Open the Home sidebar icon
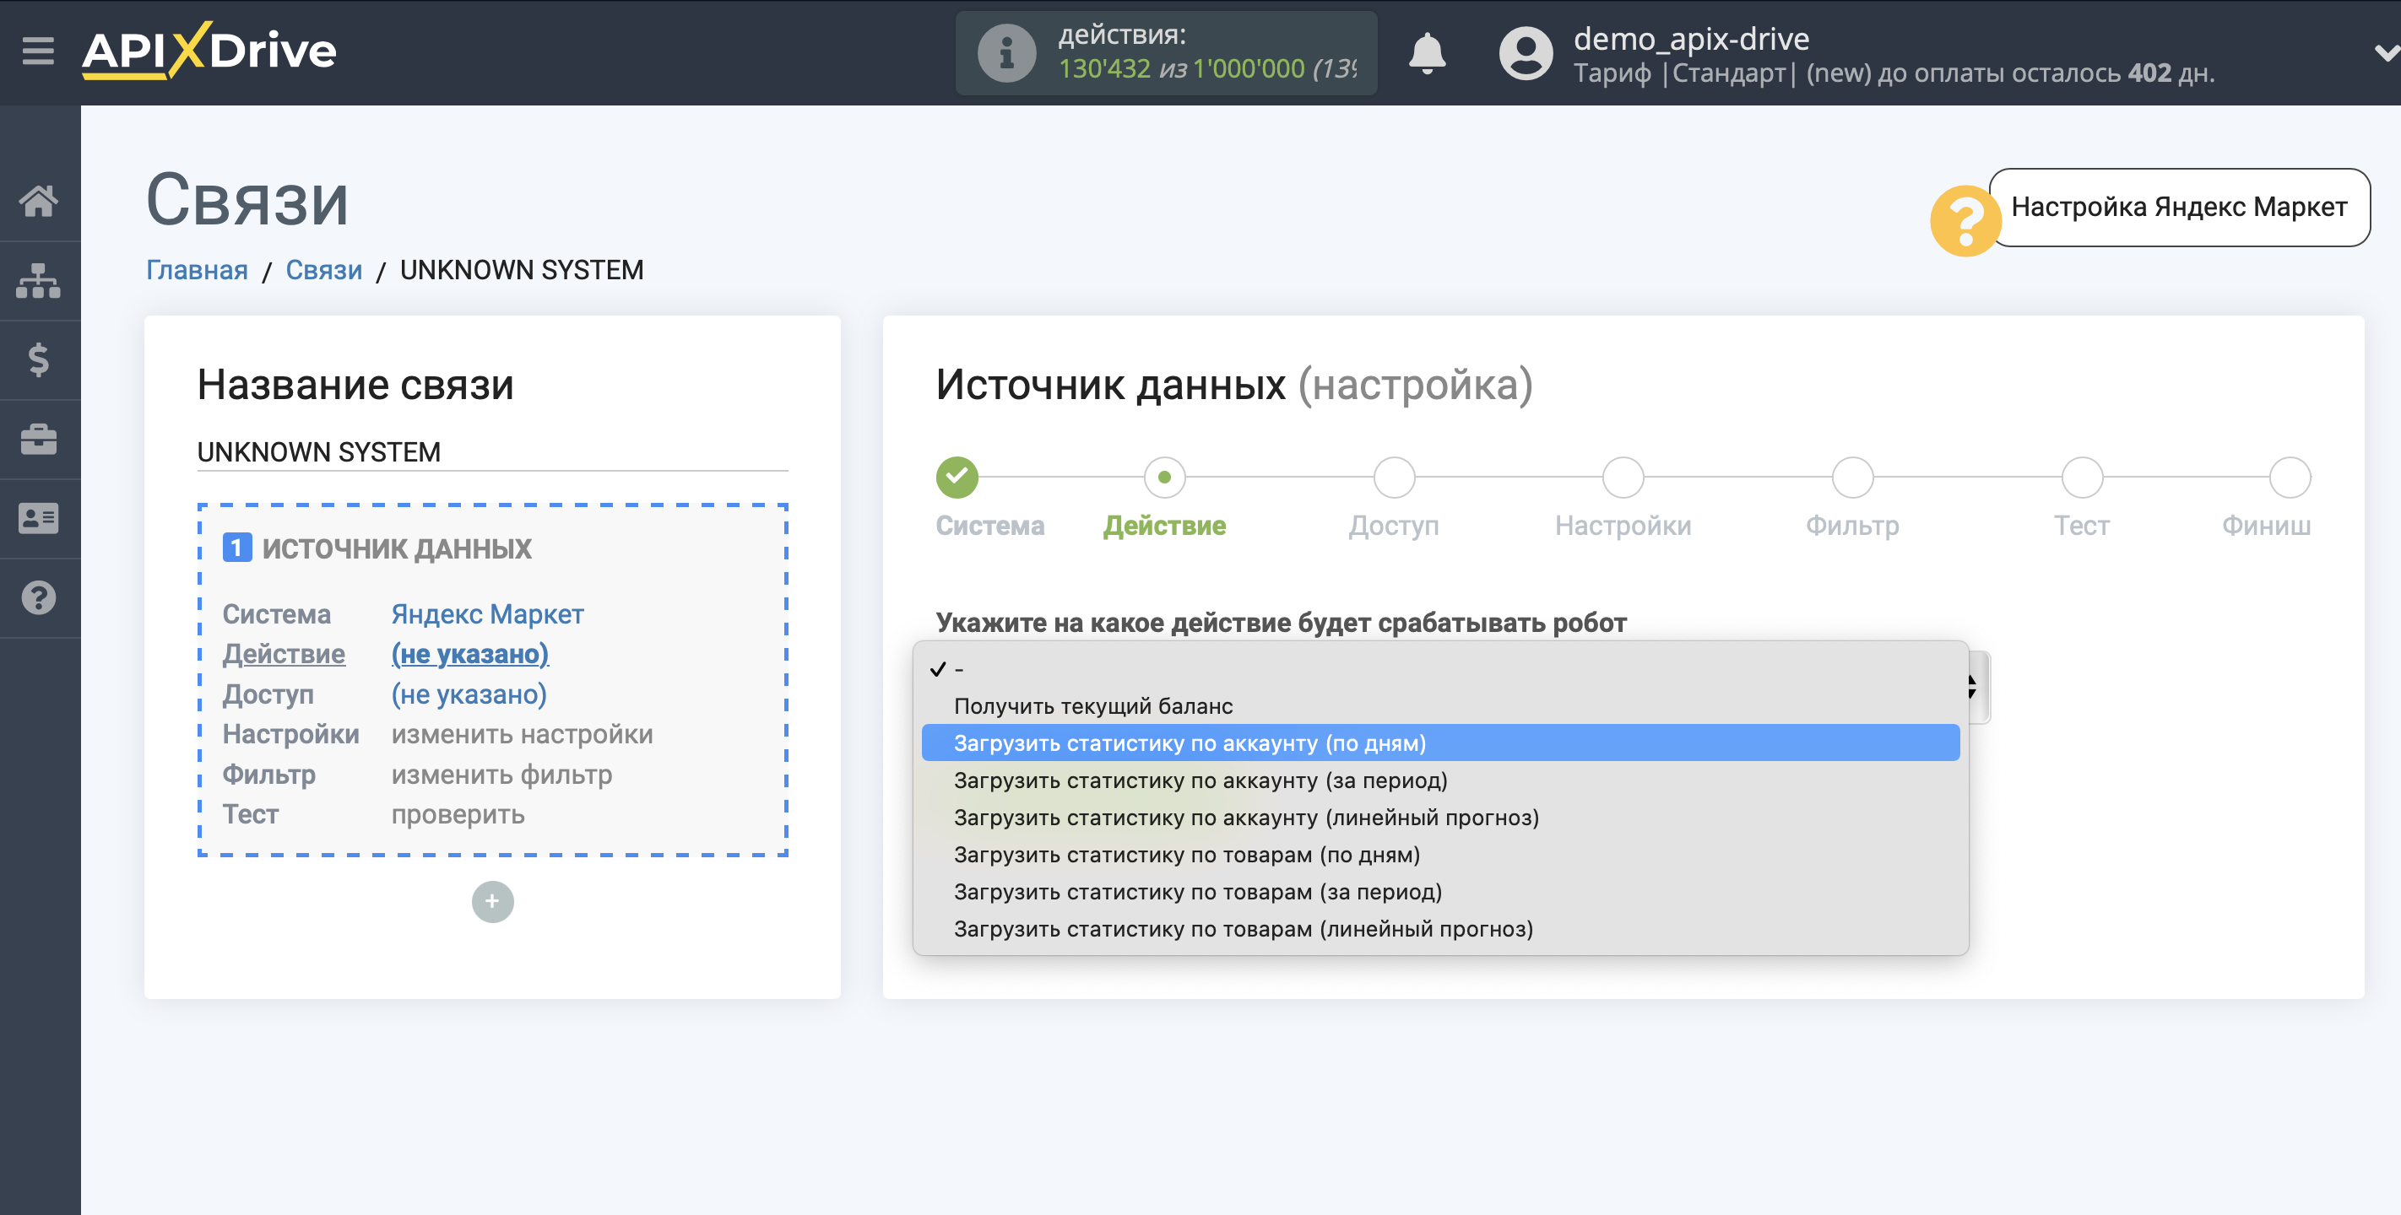 (38, 200)
